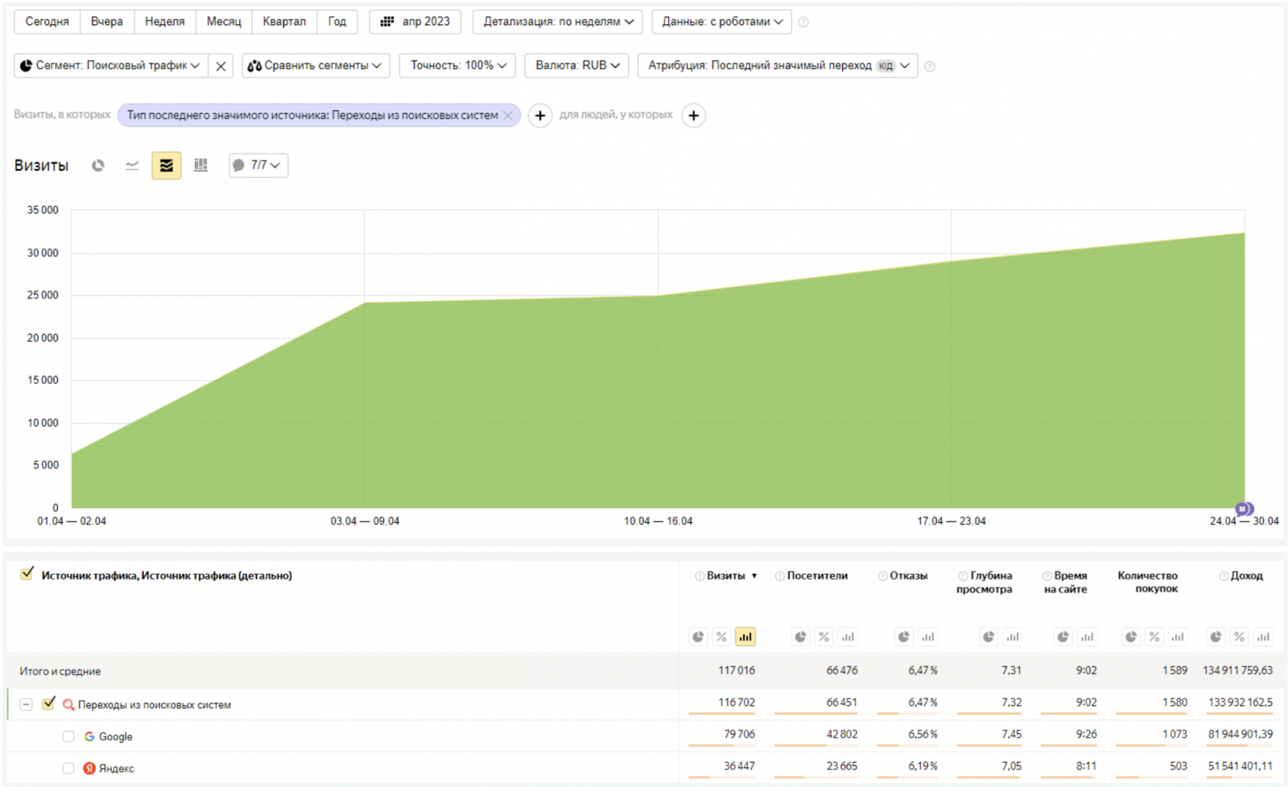Remove the Поисковый трафик segment with X

pyautogui.click(x=221, y=66)
